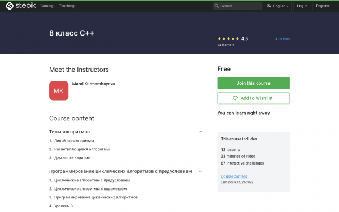Click the 67 interactive challenges text

pos(242,163)
